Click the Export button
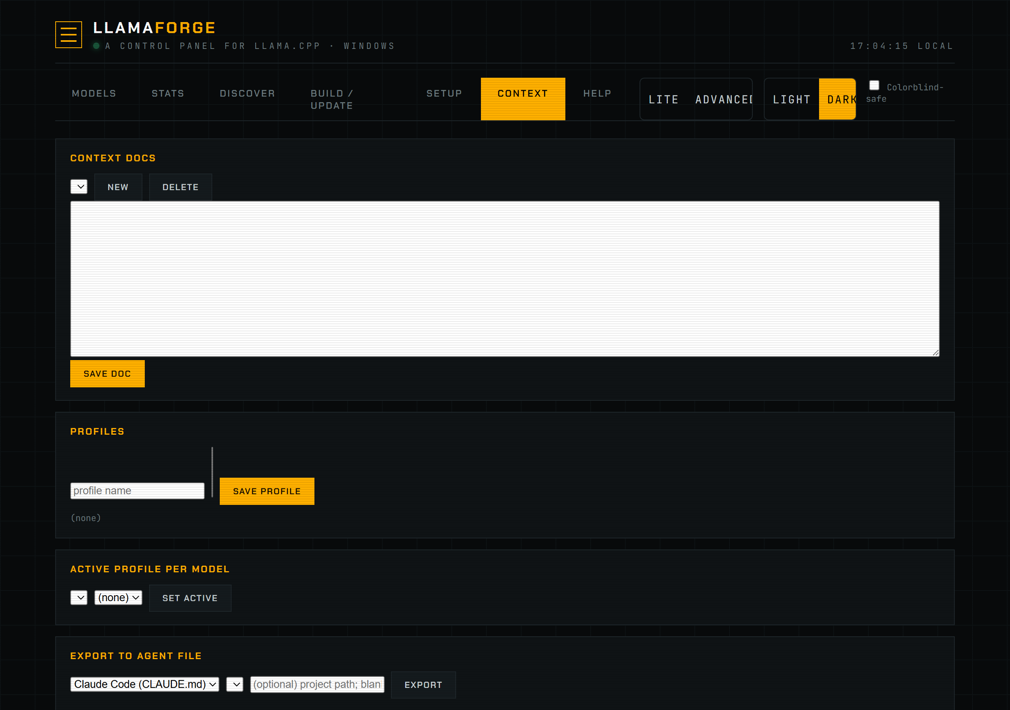Viewport: 1010px width, 710px height. click(424, 685)
